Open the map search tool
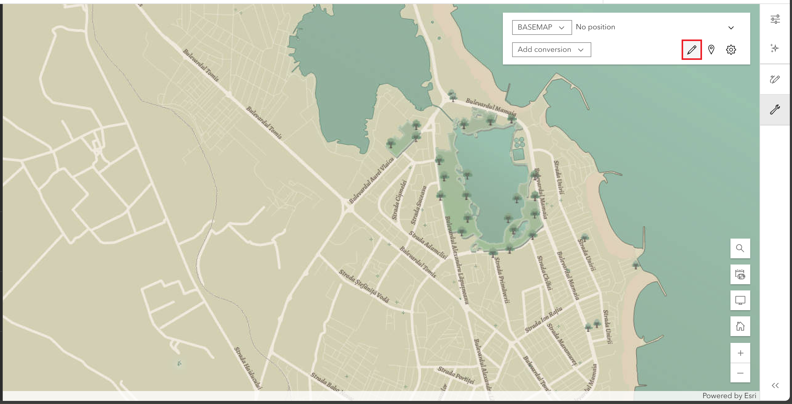The height and width of the screenshot is (404, 792). pos(740,248)
